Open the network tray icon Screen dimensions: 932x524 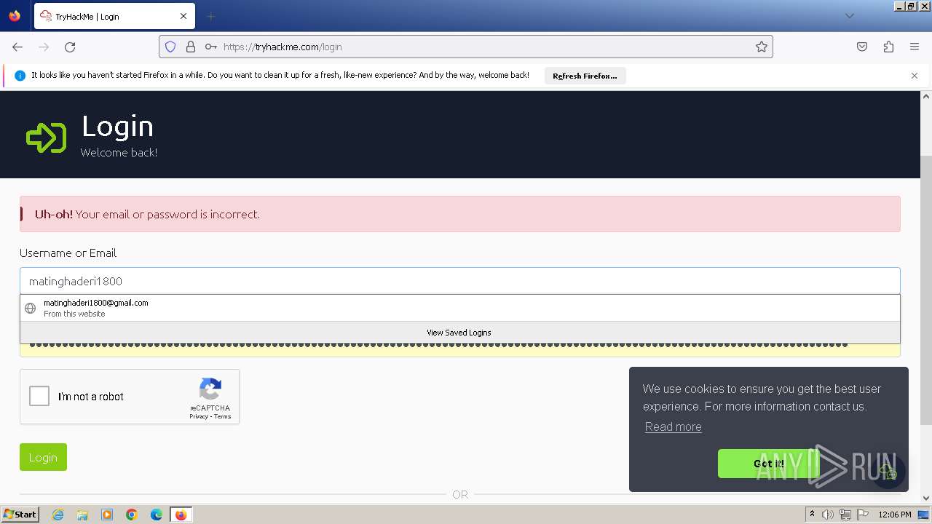(845, 515)
